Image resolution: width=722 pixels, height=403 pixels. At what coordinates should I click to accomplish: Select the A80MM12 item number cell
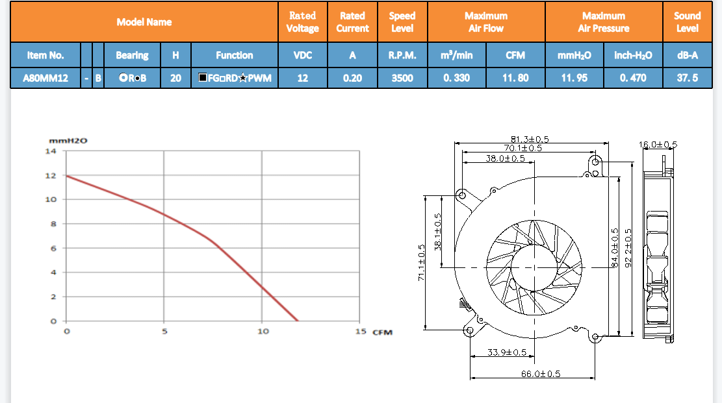tap(45, 79)
